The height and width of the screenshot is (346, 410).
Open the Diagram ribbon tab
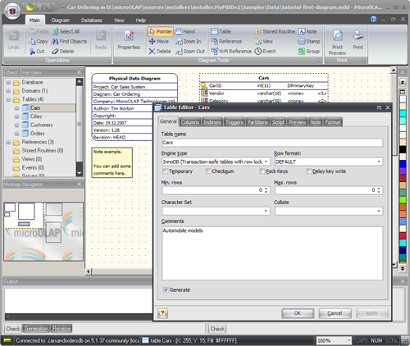point(61,20)
